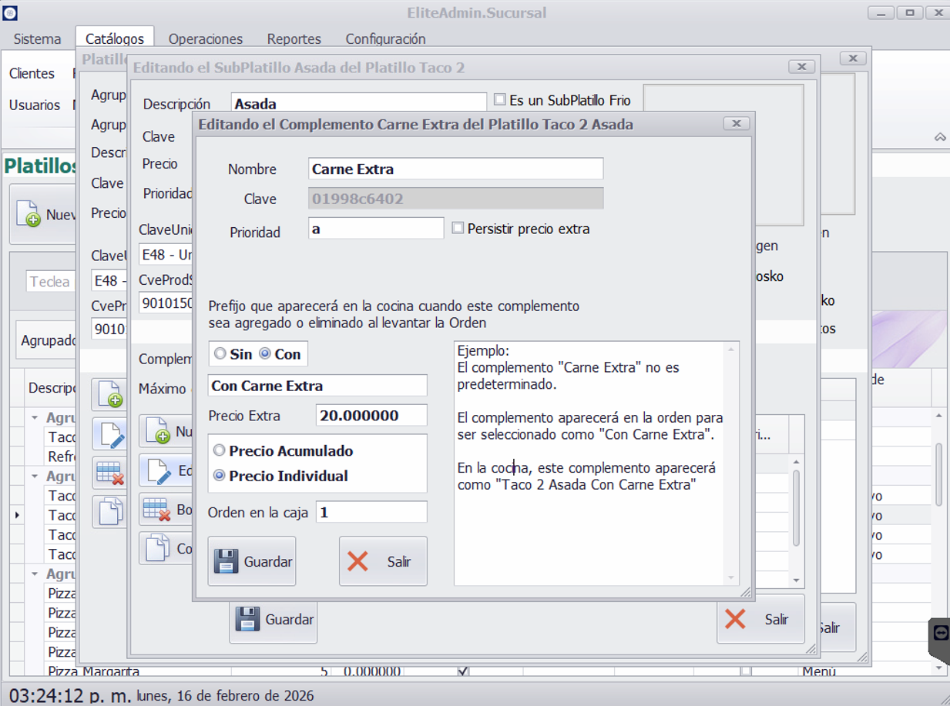The height and width of the screenshot is (706, 950).
Task: Click the Usuarios ribbon link
Action: pyautogui.click(x=35, y=105)
